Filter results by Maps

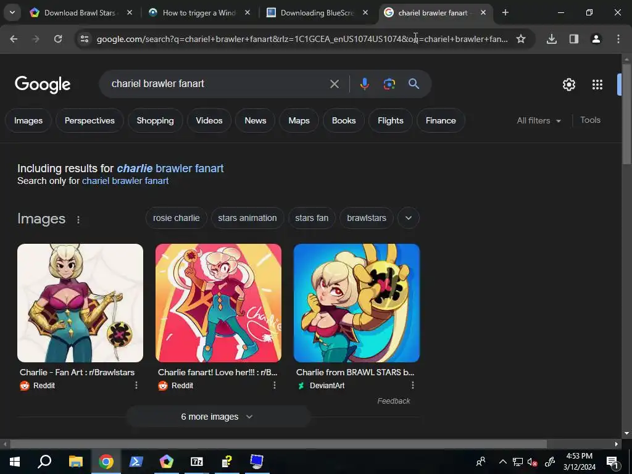tap(299, 120)
